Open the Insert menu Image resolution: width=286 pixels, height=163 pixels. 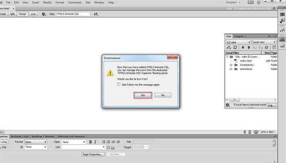coord(36,2)
